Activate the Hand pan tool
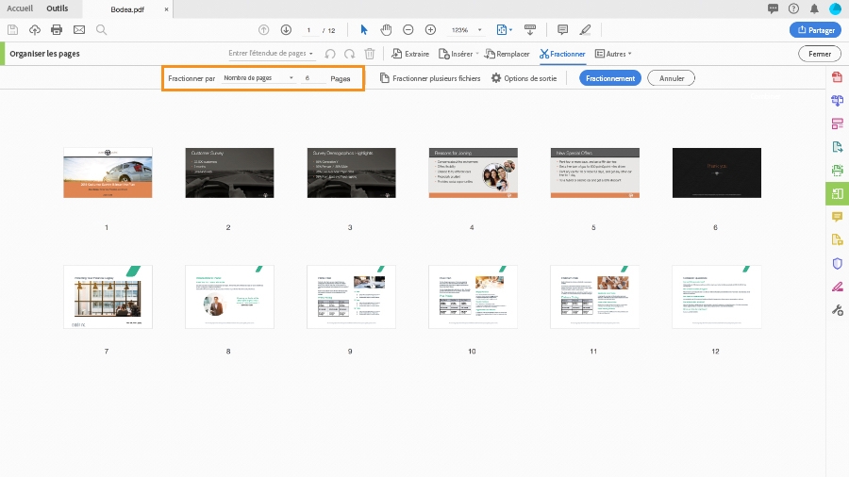849x477 pixels. click(x=386, y=30)
